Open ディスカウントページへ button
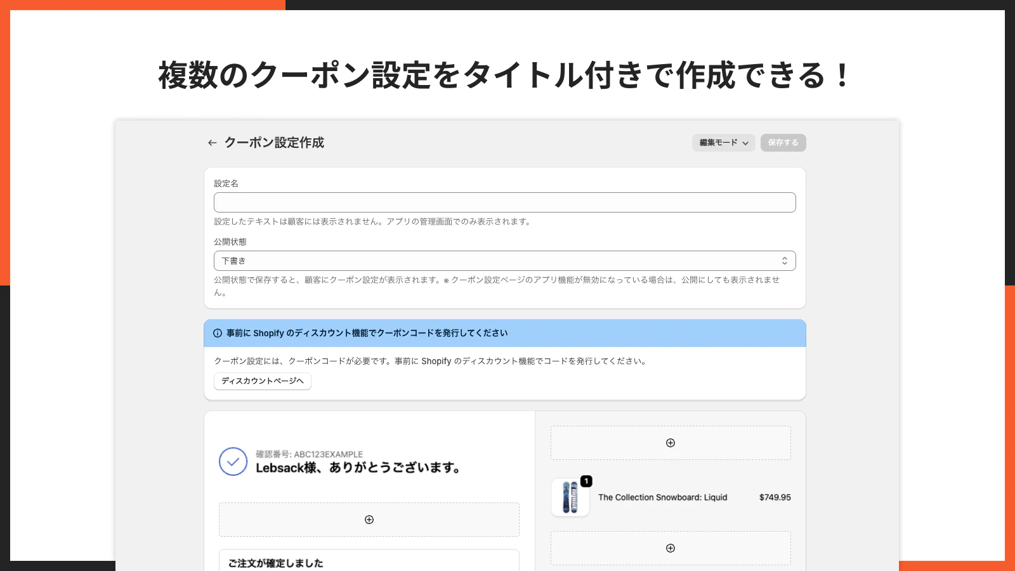Viewport: 1015px width, 571px height. [262, 381]
